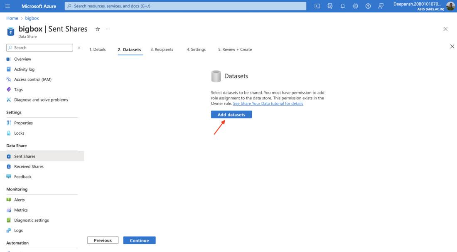
Task: Open the Azure portal hamburger menu
Action: (7, 6)
